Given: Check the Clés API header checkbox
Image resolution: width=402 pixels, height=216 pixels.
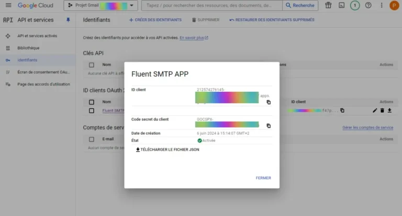Looking at the screenshot, I should (x=92, y=65).
